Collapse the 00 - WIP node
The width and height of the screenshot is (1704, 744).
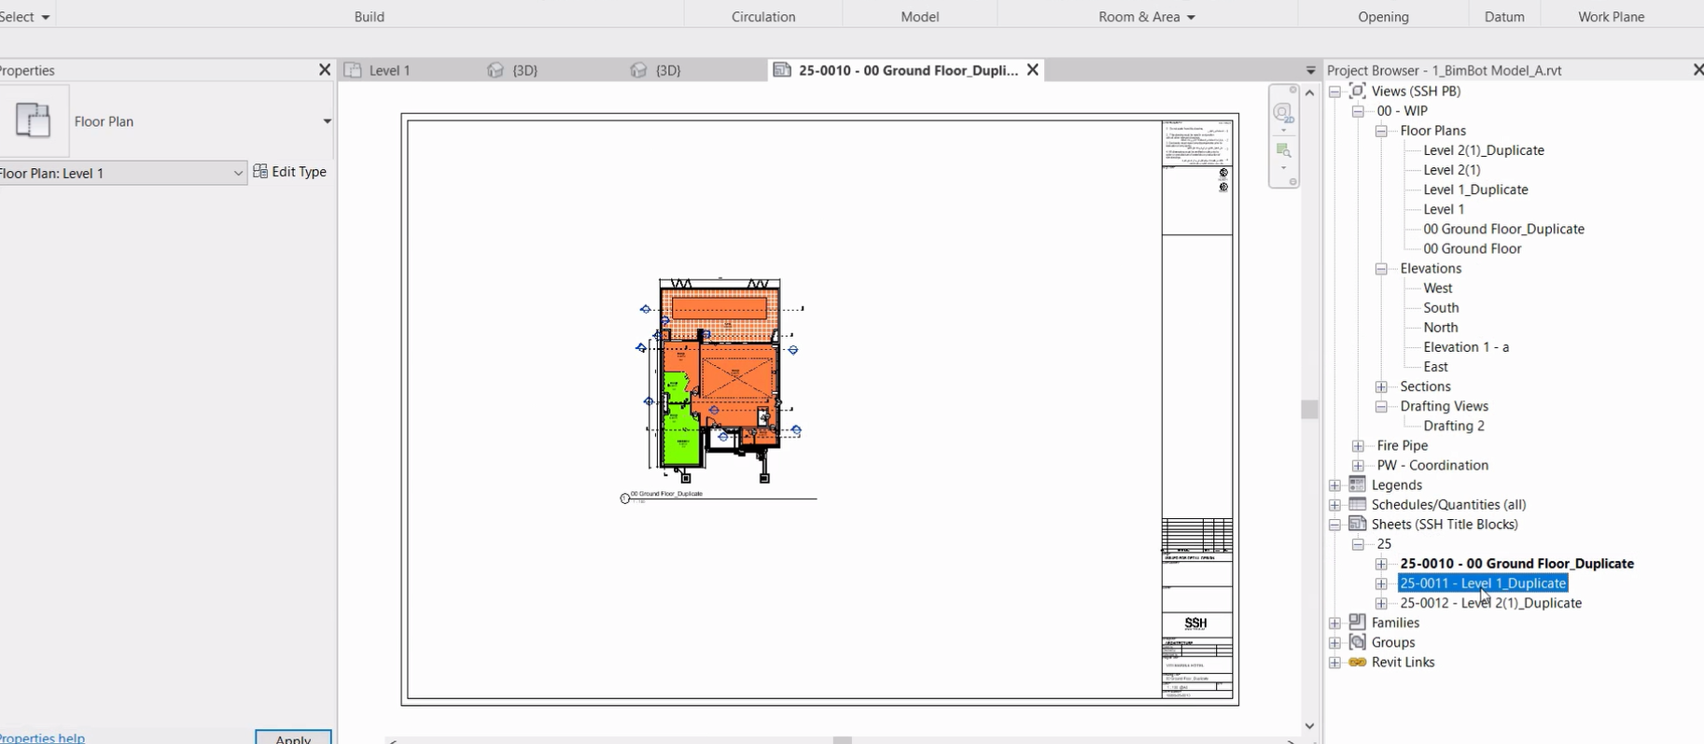pyautogui.click(x=1359, y=111)
